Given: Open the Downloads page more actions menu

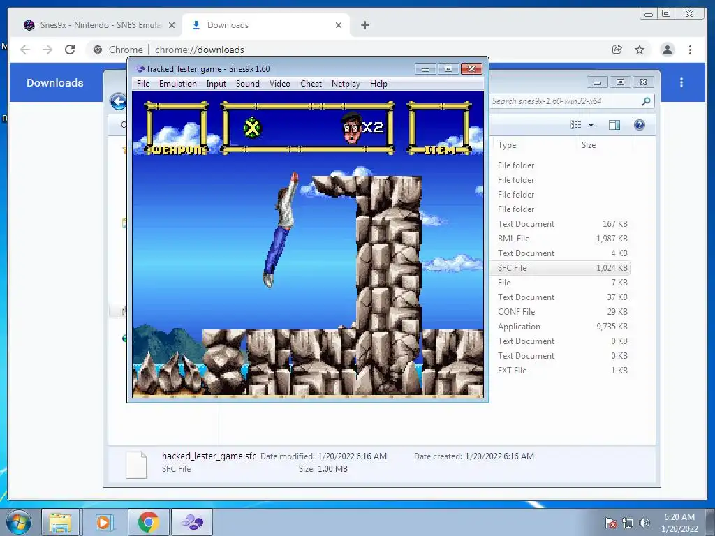Looking at the screenshot, I should (681, 82).
